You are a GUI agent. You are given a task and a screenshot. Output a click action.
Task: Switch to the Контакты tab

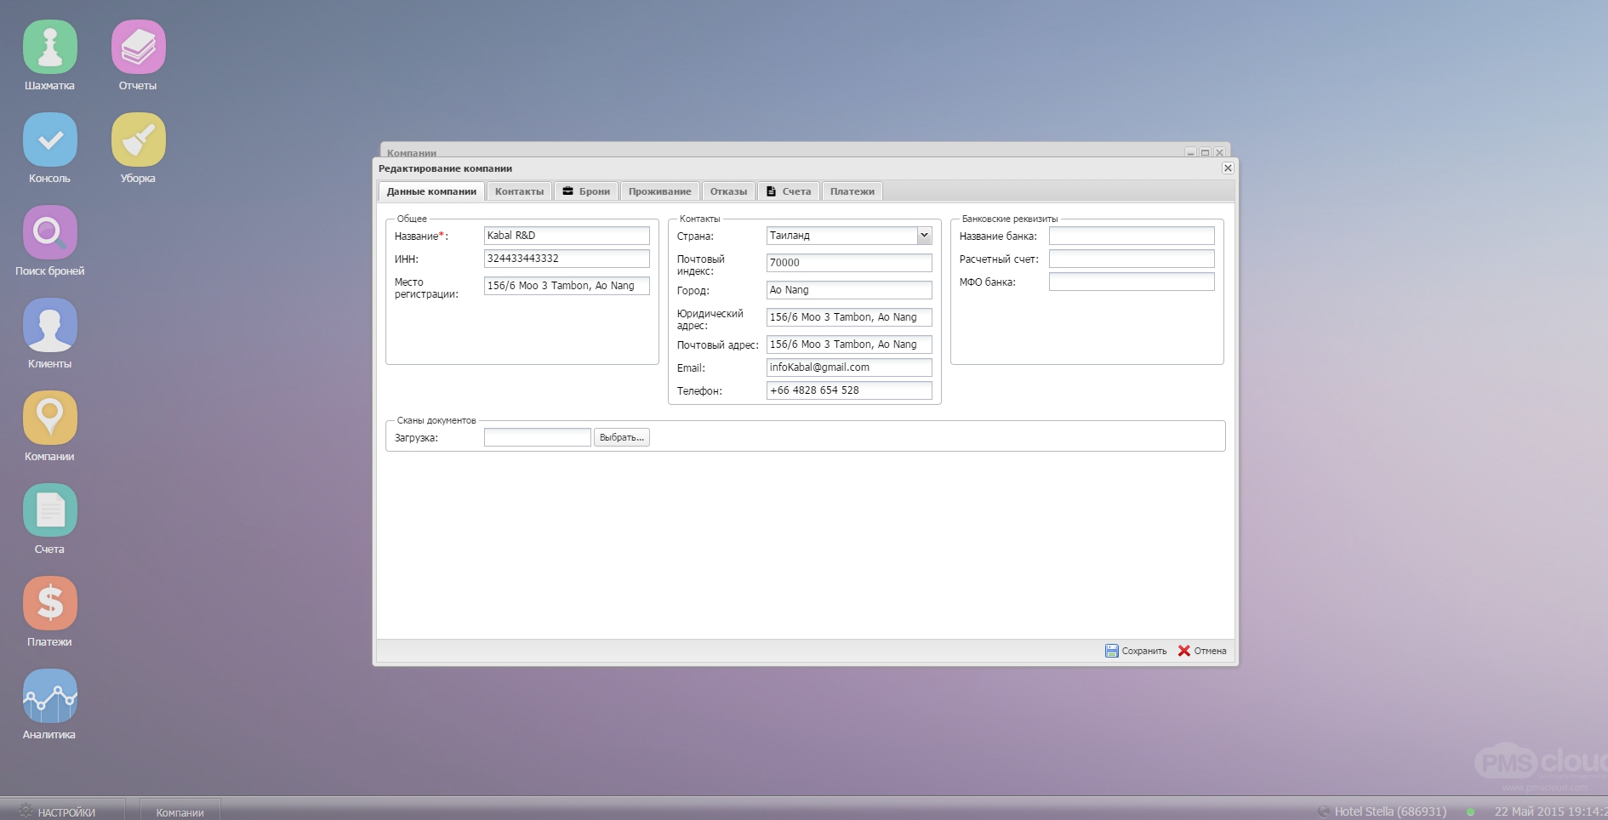519,191
